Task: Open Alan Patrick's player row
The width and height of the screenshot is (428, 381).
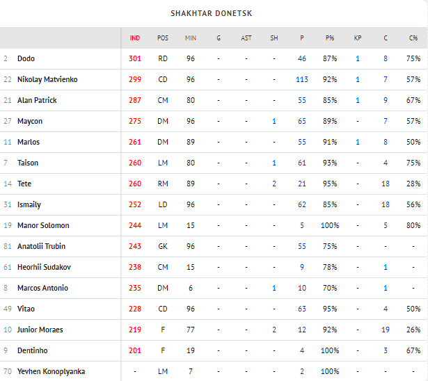Action: (37, 101)
